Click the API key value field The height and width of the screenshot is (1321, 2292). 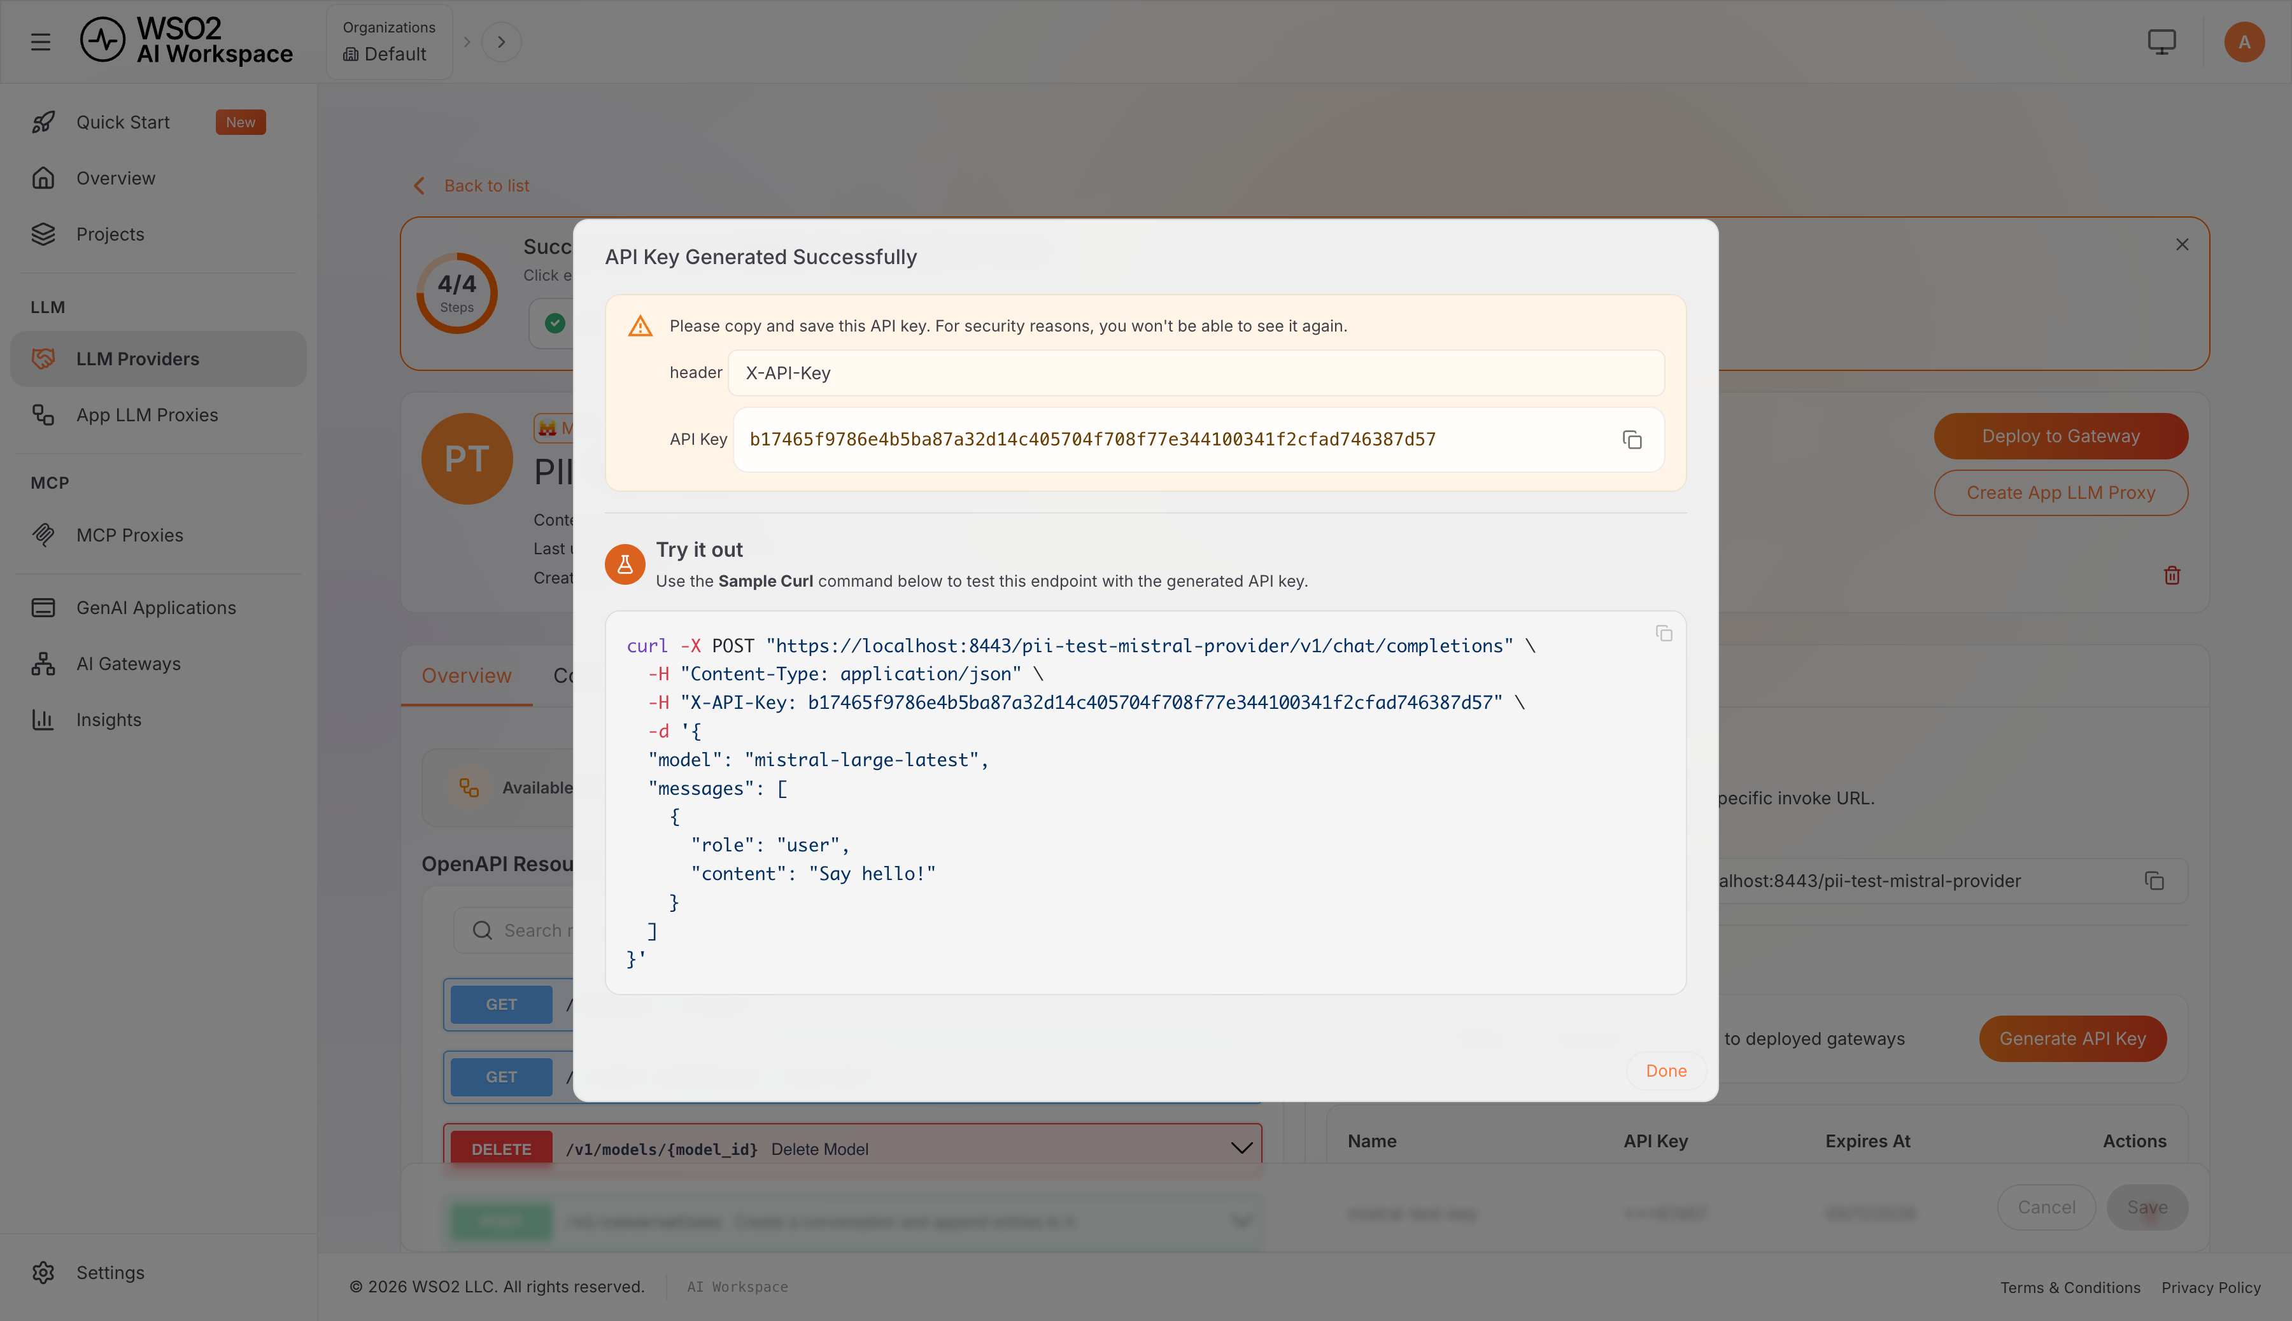pos(1198,440)
